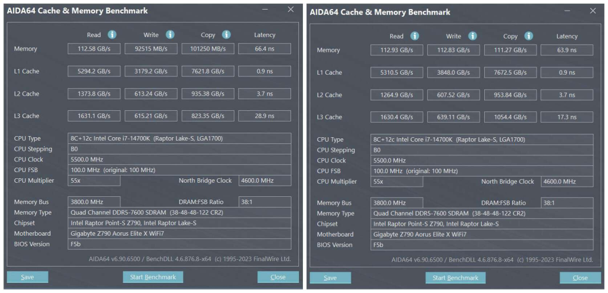This screenshot has height=293, width=608.
Task: Select L3 Cache copy 1054.4 GB/s value
Action: tap(510, 117)
